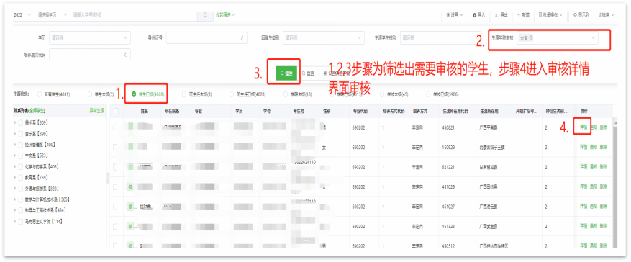Open the 2022 year dropdown
This screenshot has height=262, width=631.
pos(22,15)
